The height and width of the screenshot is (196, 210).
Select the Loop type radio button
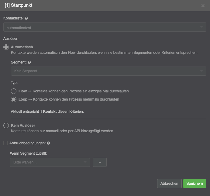tap(13, 99)
